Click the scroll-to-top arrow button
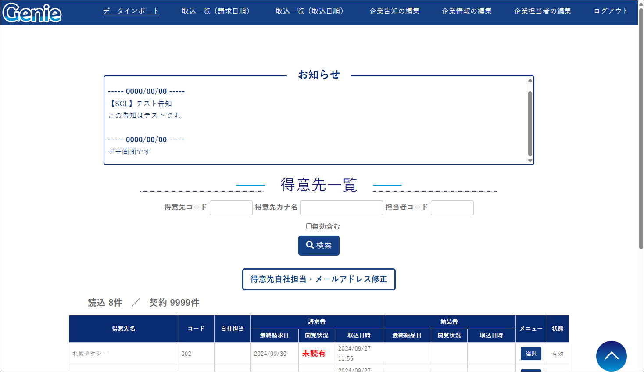Image resolution: width=644 pixels, height=372 pixels. [611, 356]
